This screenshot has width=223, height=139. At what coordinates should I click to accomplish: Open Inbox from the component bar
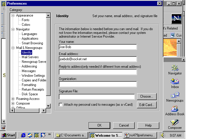tap(175, 83)
